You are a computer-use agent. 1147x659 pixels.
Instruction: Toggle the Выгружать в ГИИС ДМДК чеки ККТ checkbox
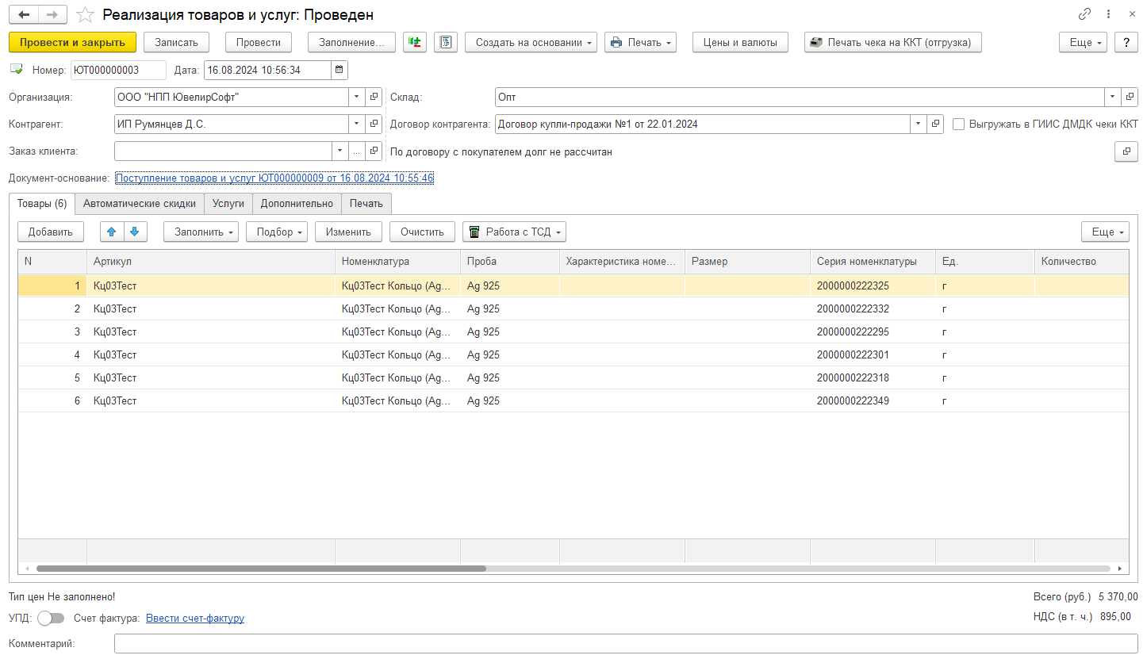point(958,124)
